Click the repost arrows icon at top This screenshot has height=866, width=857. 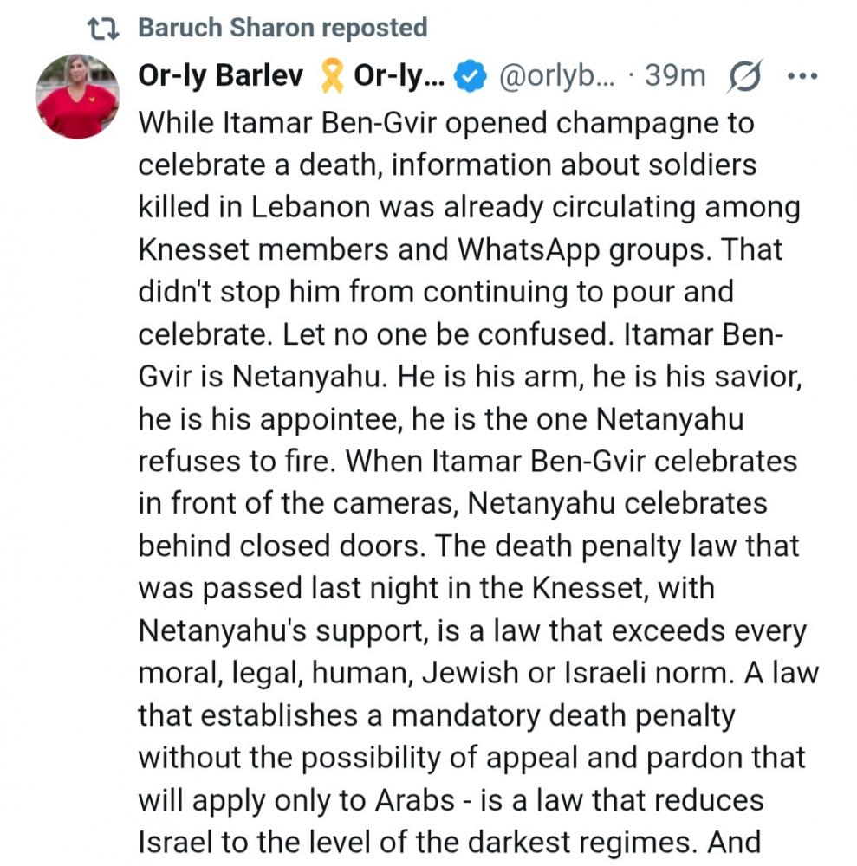pos(105,28)
